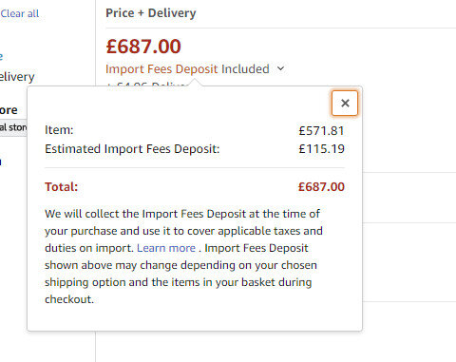The height and width of the screenshot is (362, 456).
Task: Select the 'elivery' filter in left sidebar
Action: click(17, 77)
